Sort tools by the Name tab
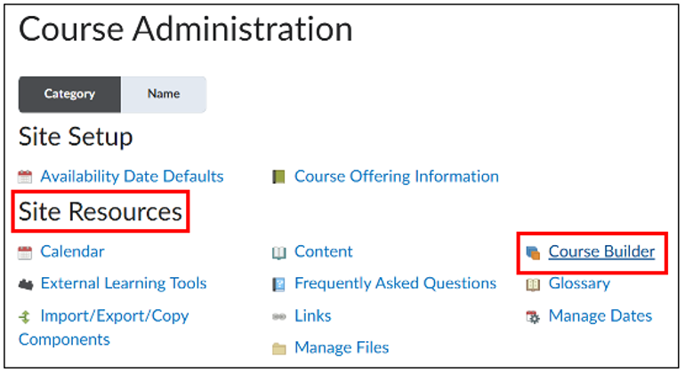 164,94
